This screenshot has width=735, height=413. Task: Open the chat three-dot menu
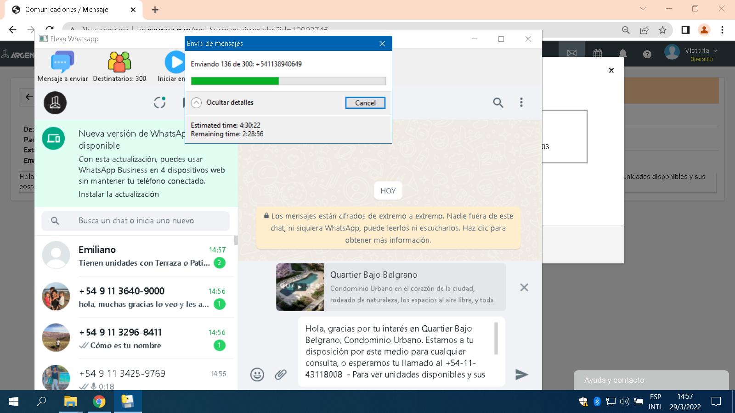[521, 102]
